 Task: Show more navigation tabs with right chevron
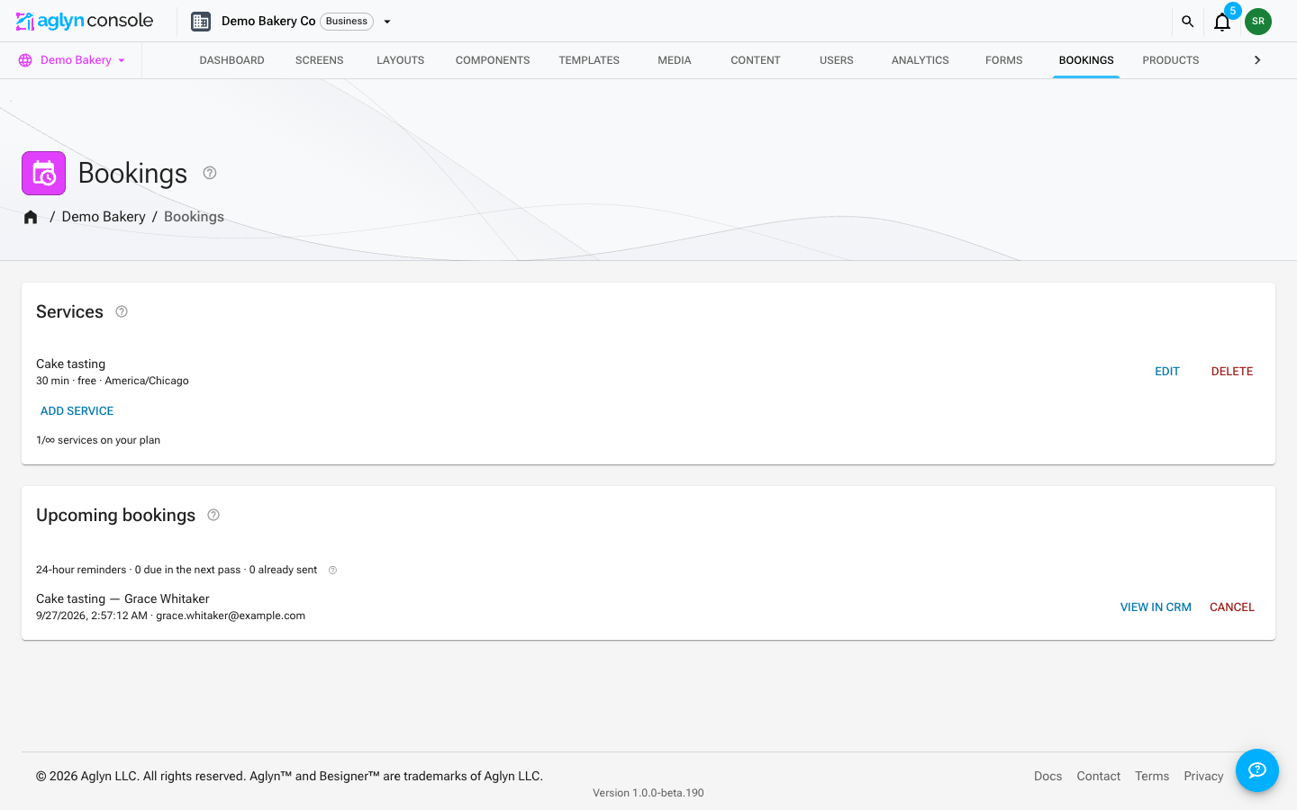(x=1257, y=60)
